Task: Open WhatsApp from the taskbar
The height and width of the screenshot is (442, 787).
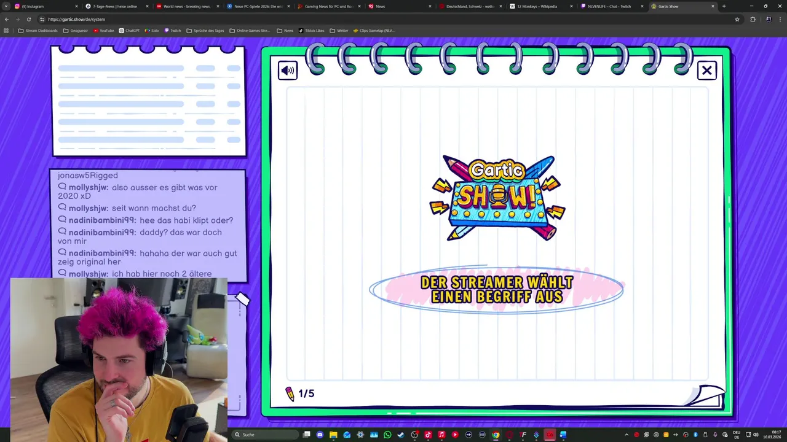Action: [x=387, y=435]
